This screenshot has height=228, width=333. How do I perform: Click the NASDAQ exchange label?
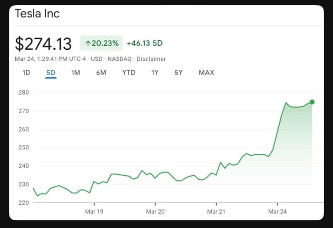click(119, 59)
